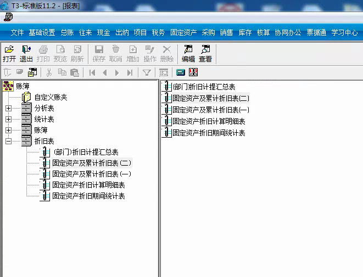The width and height of the screenshot is (363, 277).
Task: Expand the 账簿 cabinet tree node
Action: tap(8, 130)
